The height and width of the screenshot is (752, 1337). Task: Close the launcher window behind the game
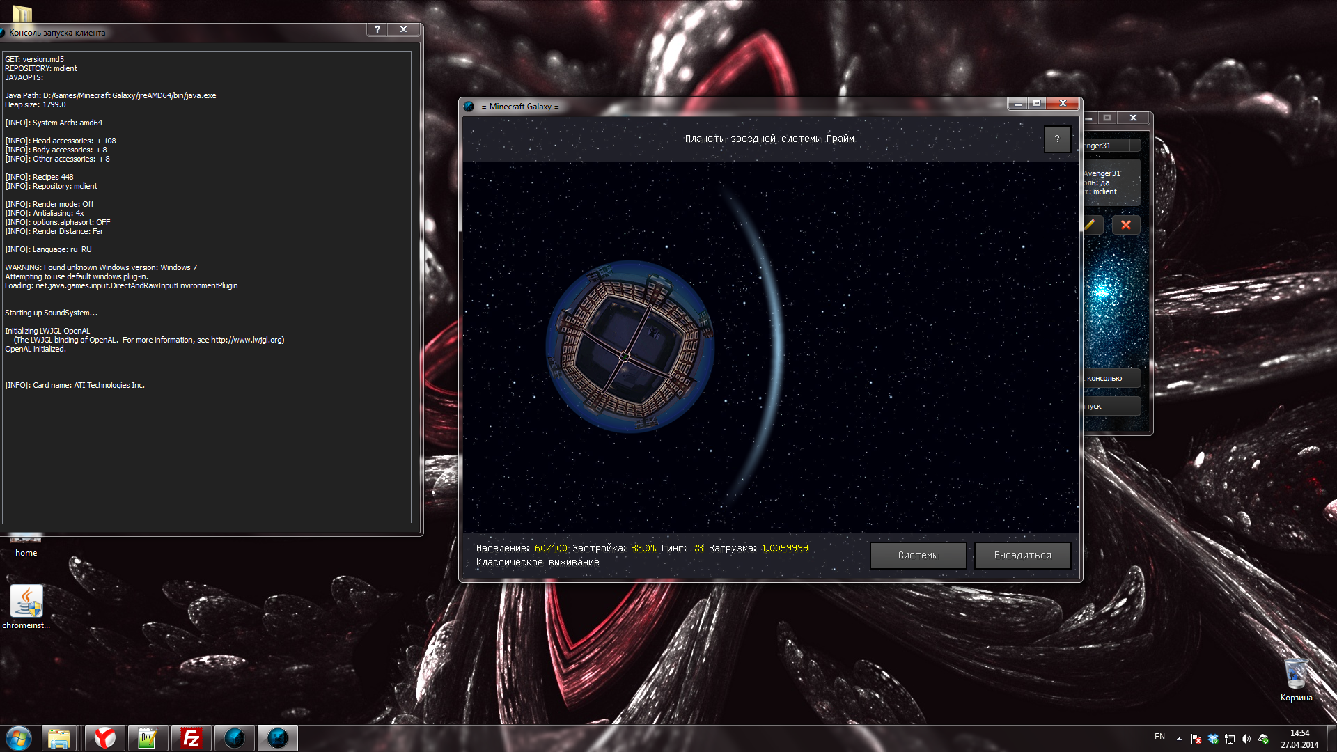1133,118
